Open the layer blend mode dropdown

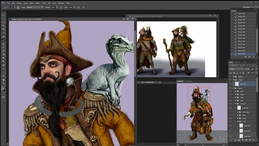point(236,69)
